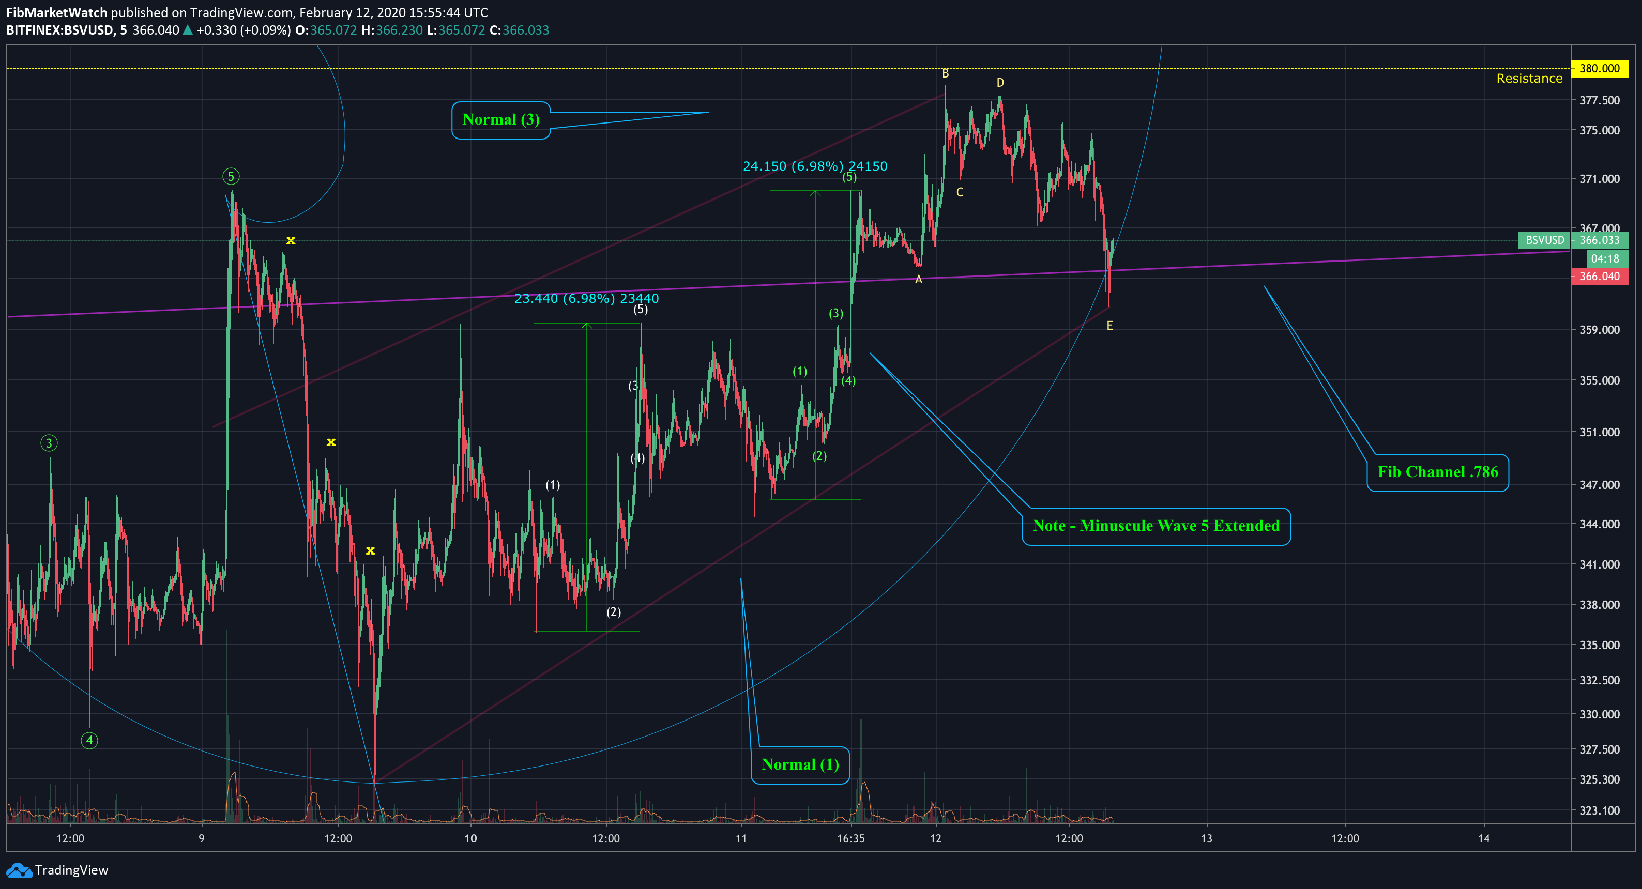
Task: Click the white (2) wave label
Action: click(613, 612)
